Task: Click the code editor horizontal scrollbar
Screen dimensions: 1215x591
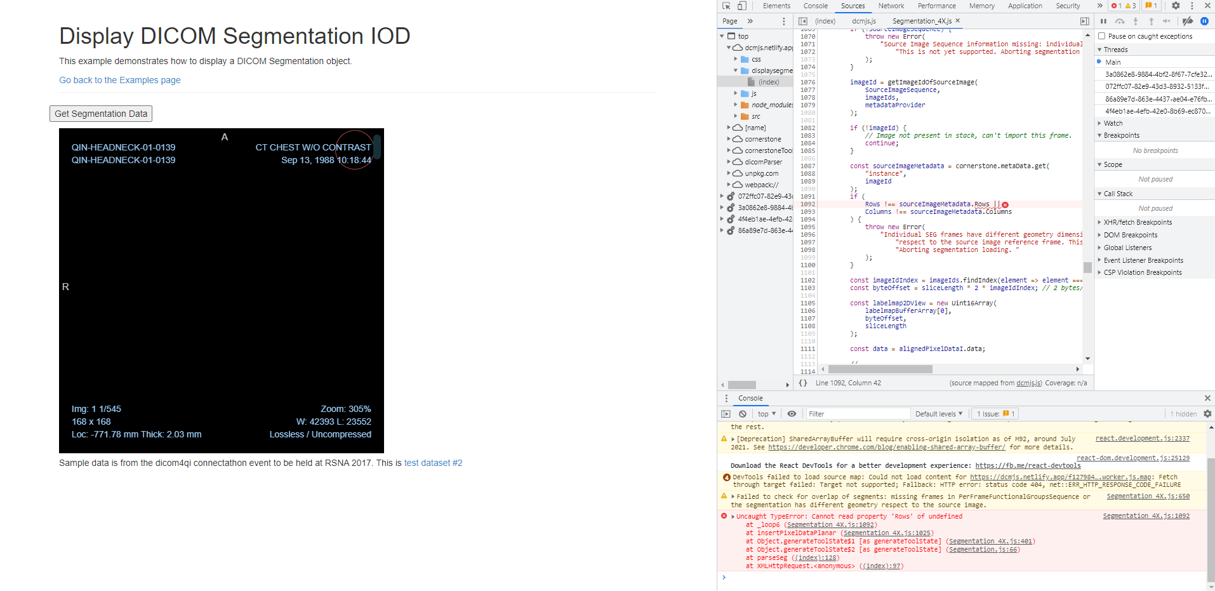Action: pos(880,369)
